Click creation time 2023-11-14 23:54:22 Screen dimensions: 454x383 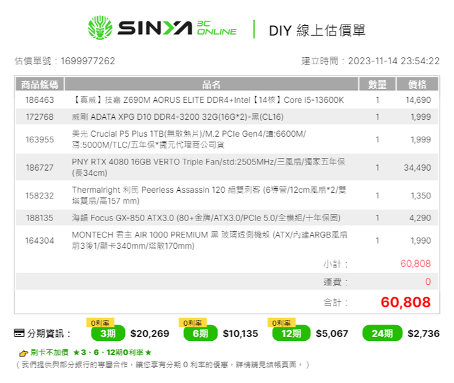tap(393, 61)
